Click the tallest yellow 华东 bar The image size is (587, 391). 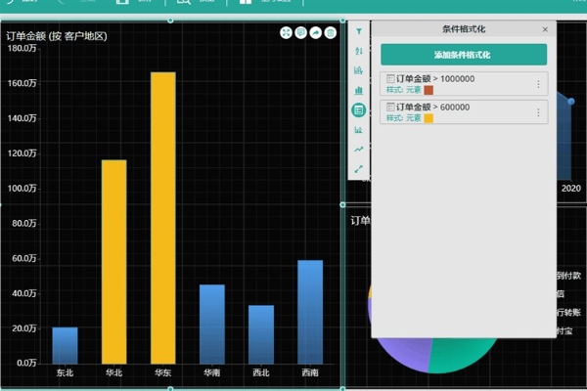click(x=163, y=218)
